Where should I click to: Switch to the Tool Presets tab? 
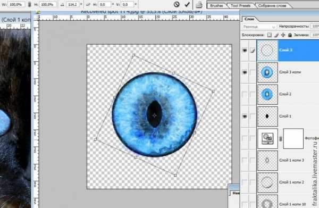tap(240, 5)
